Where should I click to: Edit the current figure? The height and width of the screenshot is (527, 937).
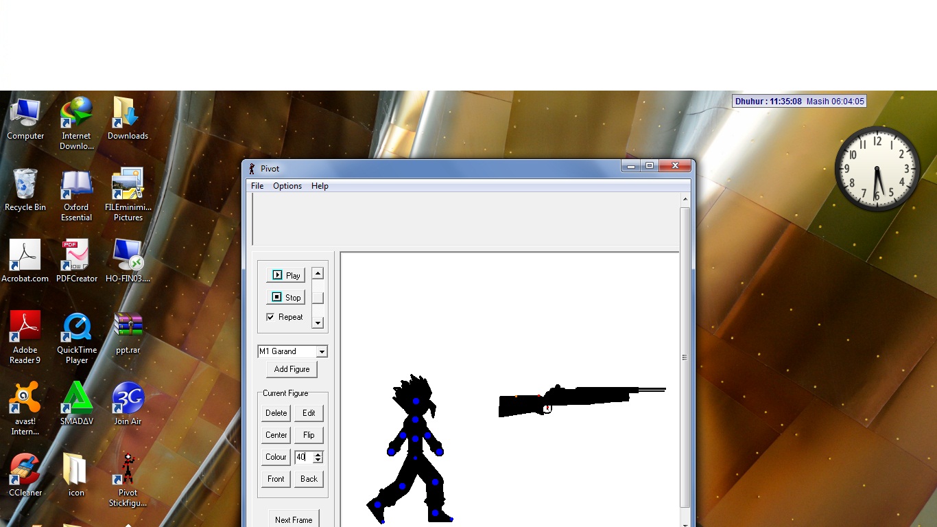click(x=308, y=412)
